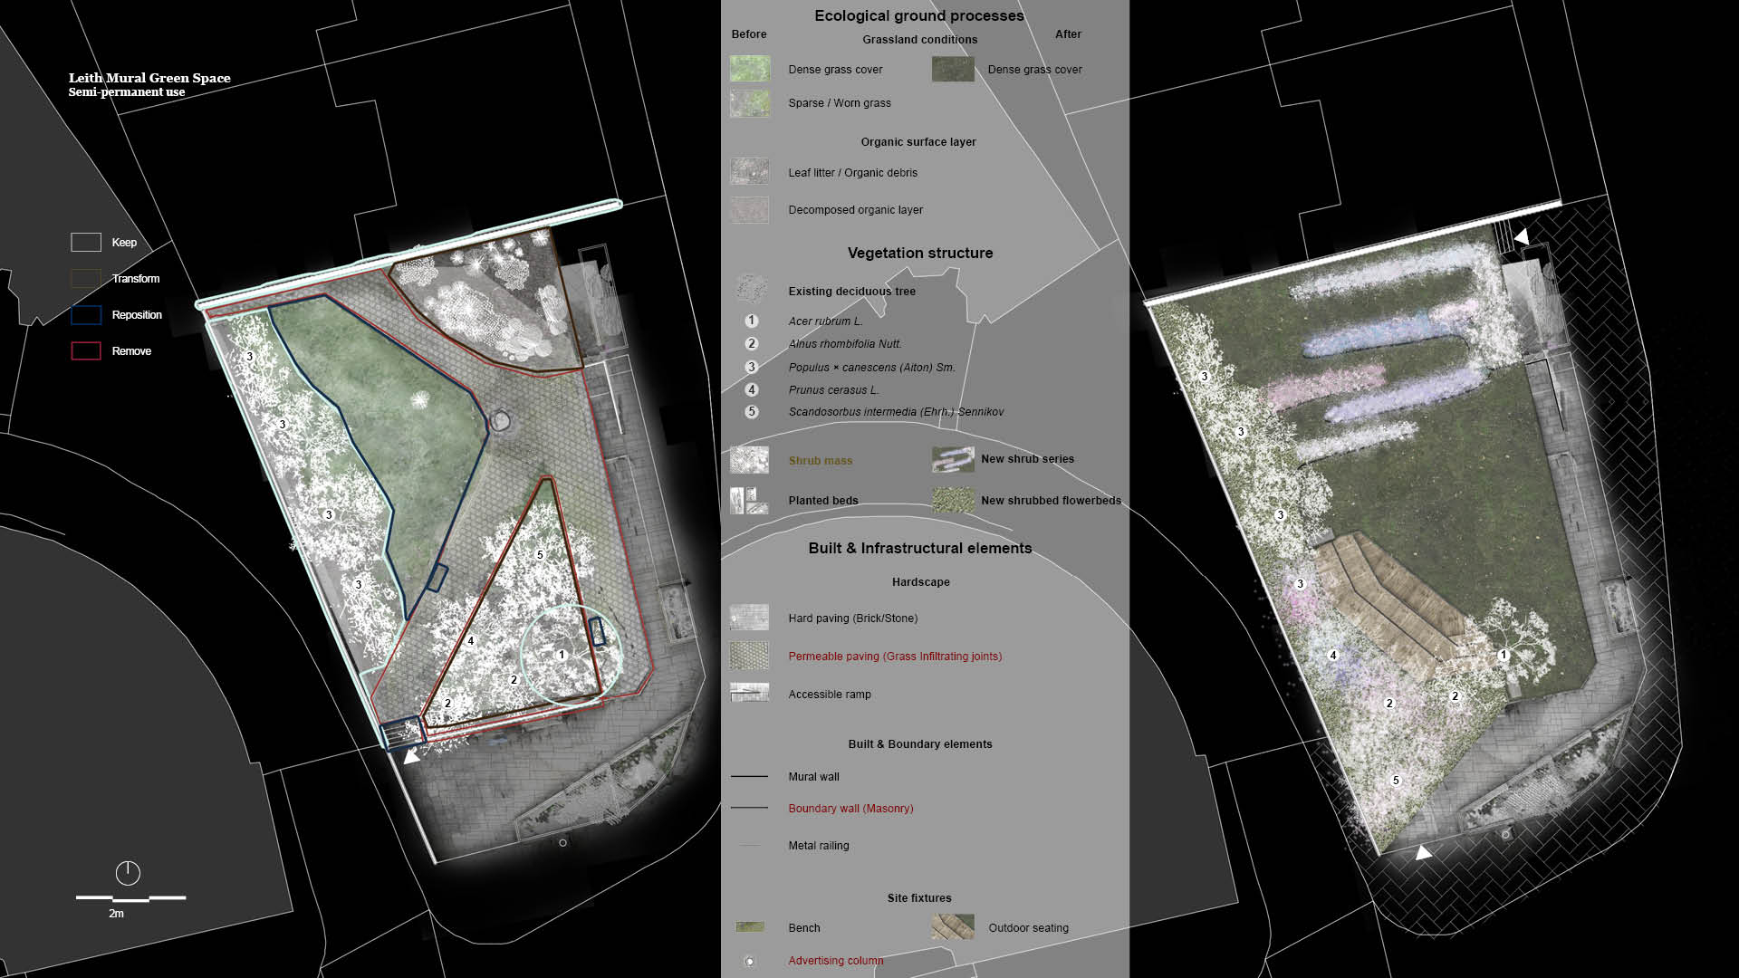The image size is (1739, 978).
Task: Click the Hard paving (Brick/Stone) swatch
Action: [750, 618]
